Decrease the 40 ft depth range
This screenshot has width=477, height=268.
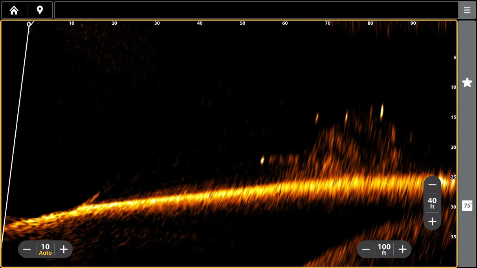click(432, 184)
